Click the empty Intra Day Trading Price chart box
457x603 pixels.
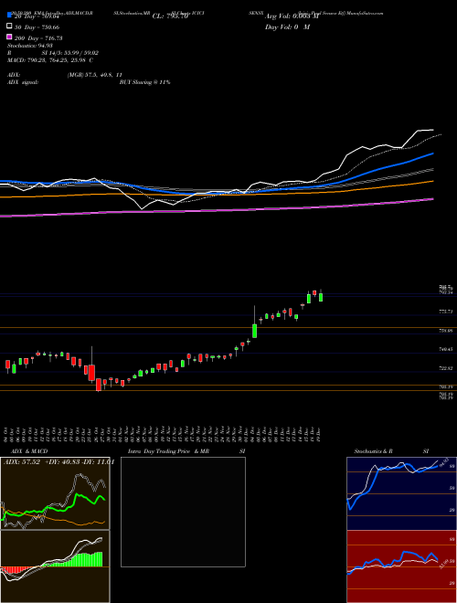(x=183, y=512)
